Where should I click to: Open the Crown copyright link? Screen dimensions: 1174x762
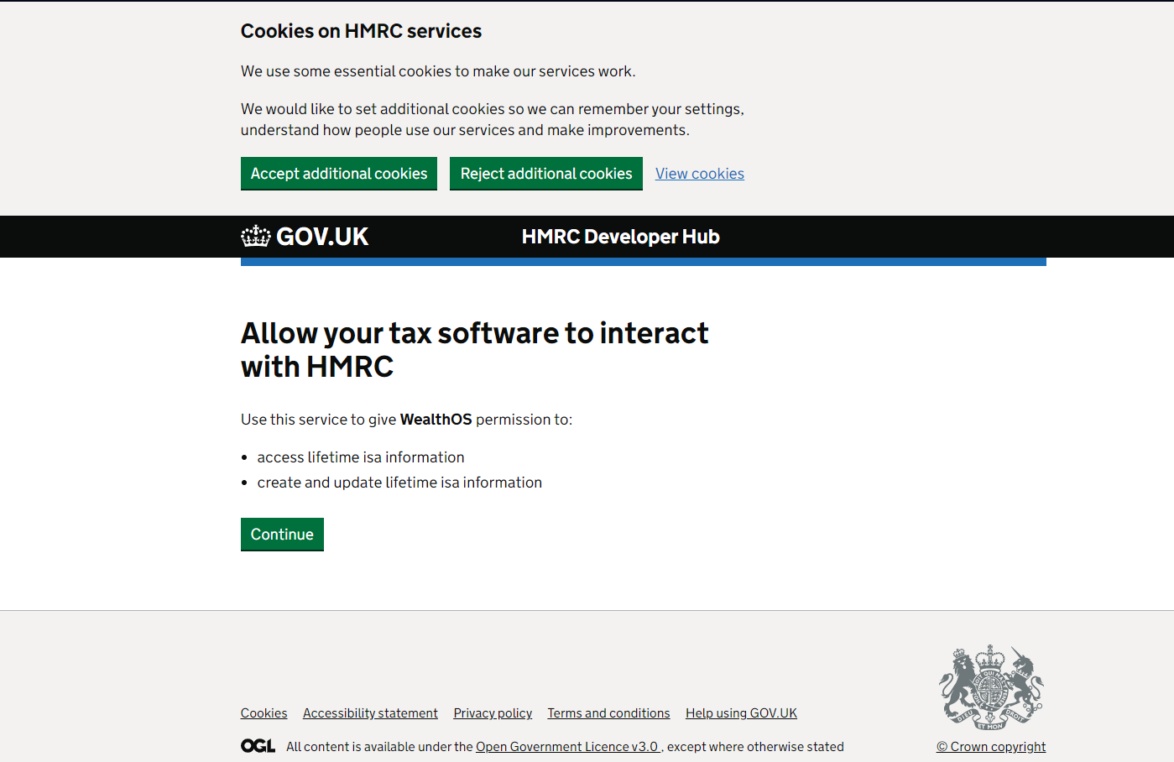point(991,747)
